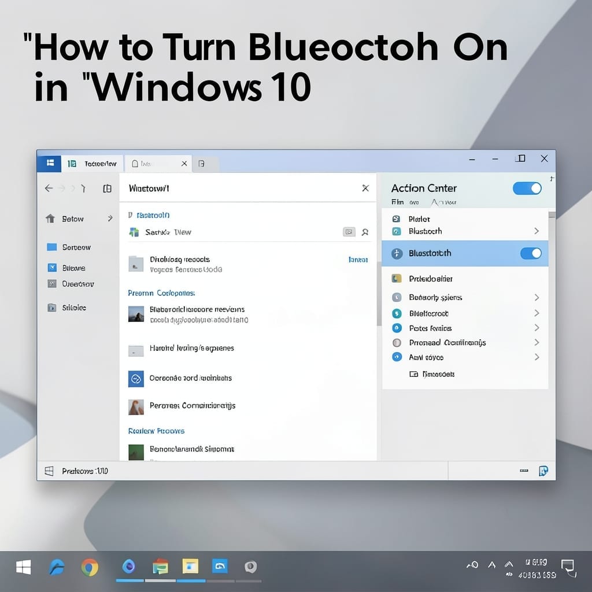The image size is (592, 592).
Task: Click the Bedeorly ssiens icon
Action: tap(397, 298)
